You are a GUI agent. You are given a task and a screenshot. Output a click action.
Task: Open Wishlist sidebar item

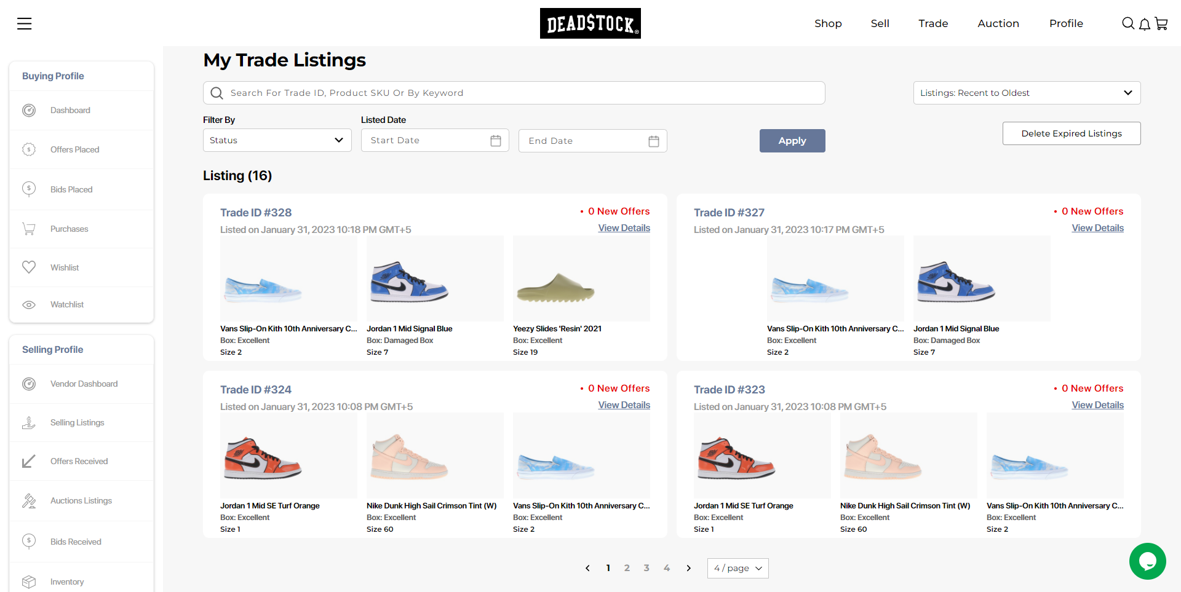click(81, 267)
